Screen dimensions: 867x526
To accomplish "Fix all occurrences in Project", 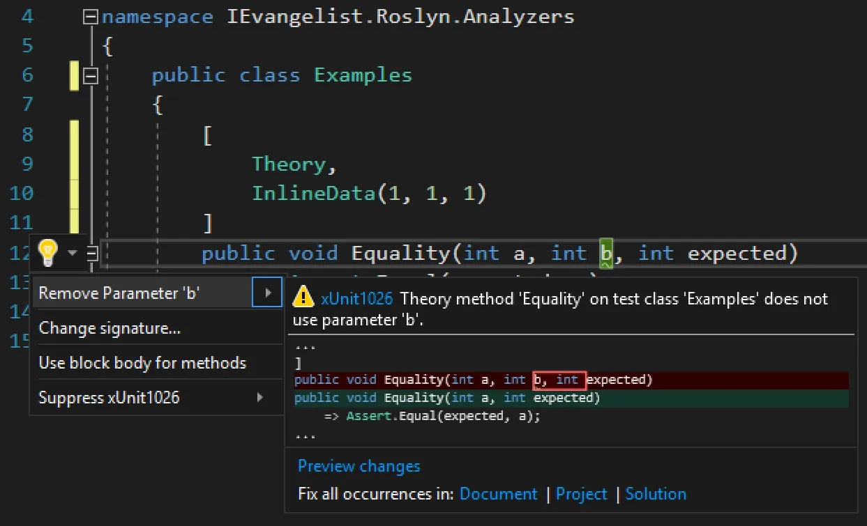I will coord(582,493).
